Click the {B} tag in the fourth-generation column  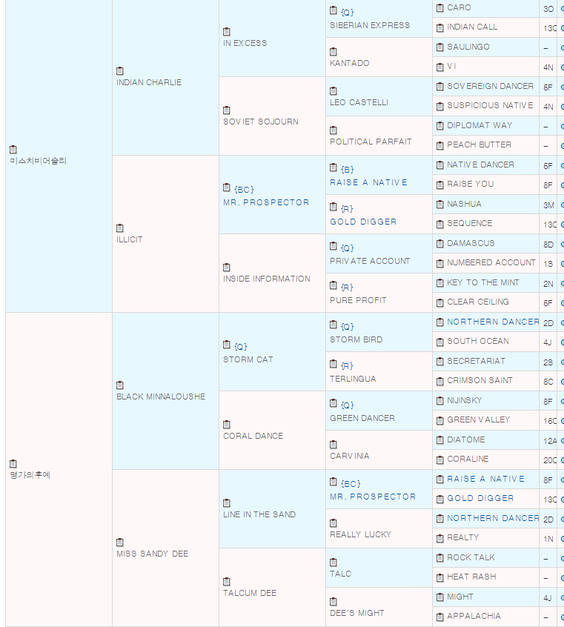point(347,170)
